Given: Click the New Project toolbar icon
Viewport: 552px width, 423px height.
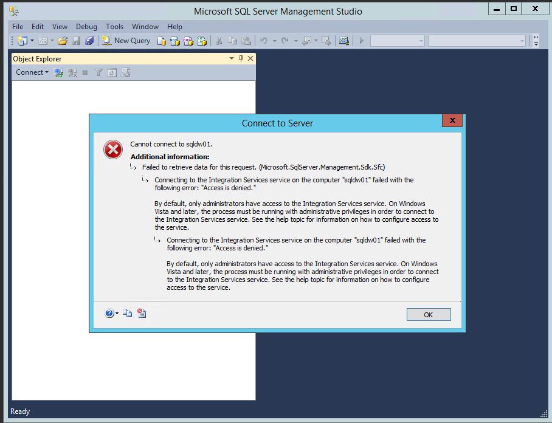Looking at the screenshot, I should click(22, 41).
